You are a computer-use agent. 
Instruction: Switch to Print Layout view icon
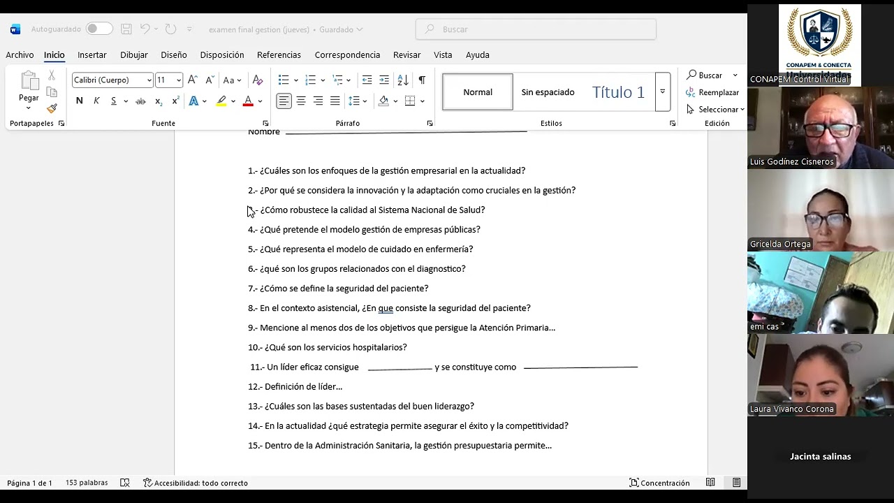click(736, 483)
